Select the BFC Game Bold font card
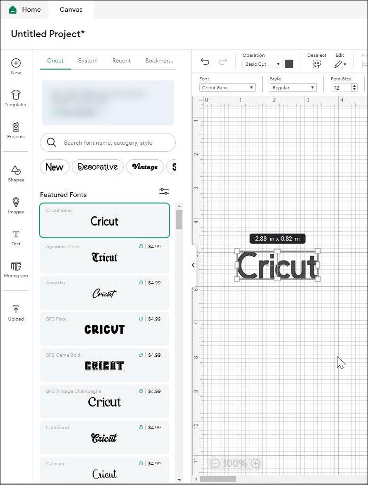 [104, 365]
